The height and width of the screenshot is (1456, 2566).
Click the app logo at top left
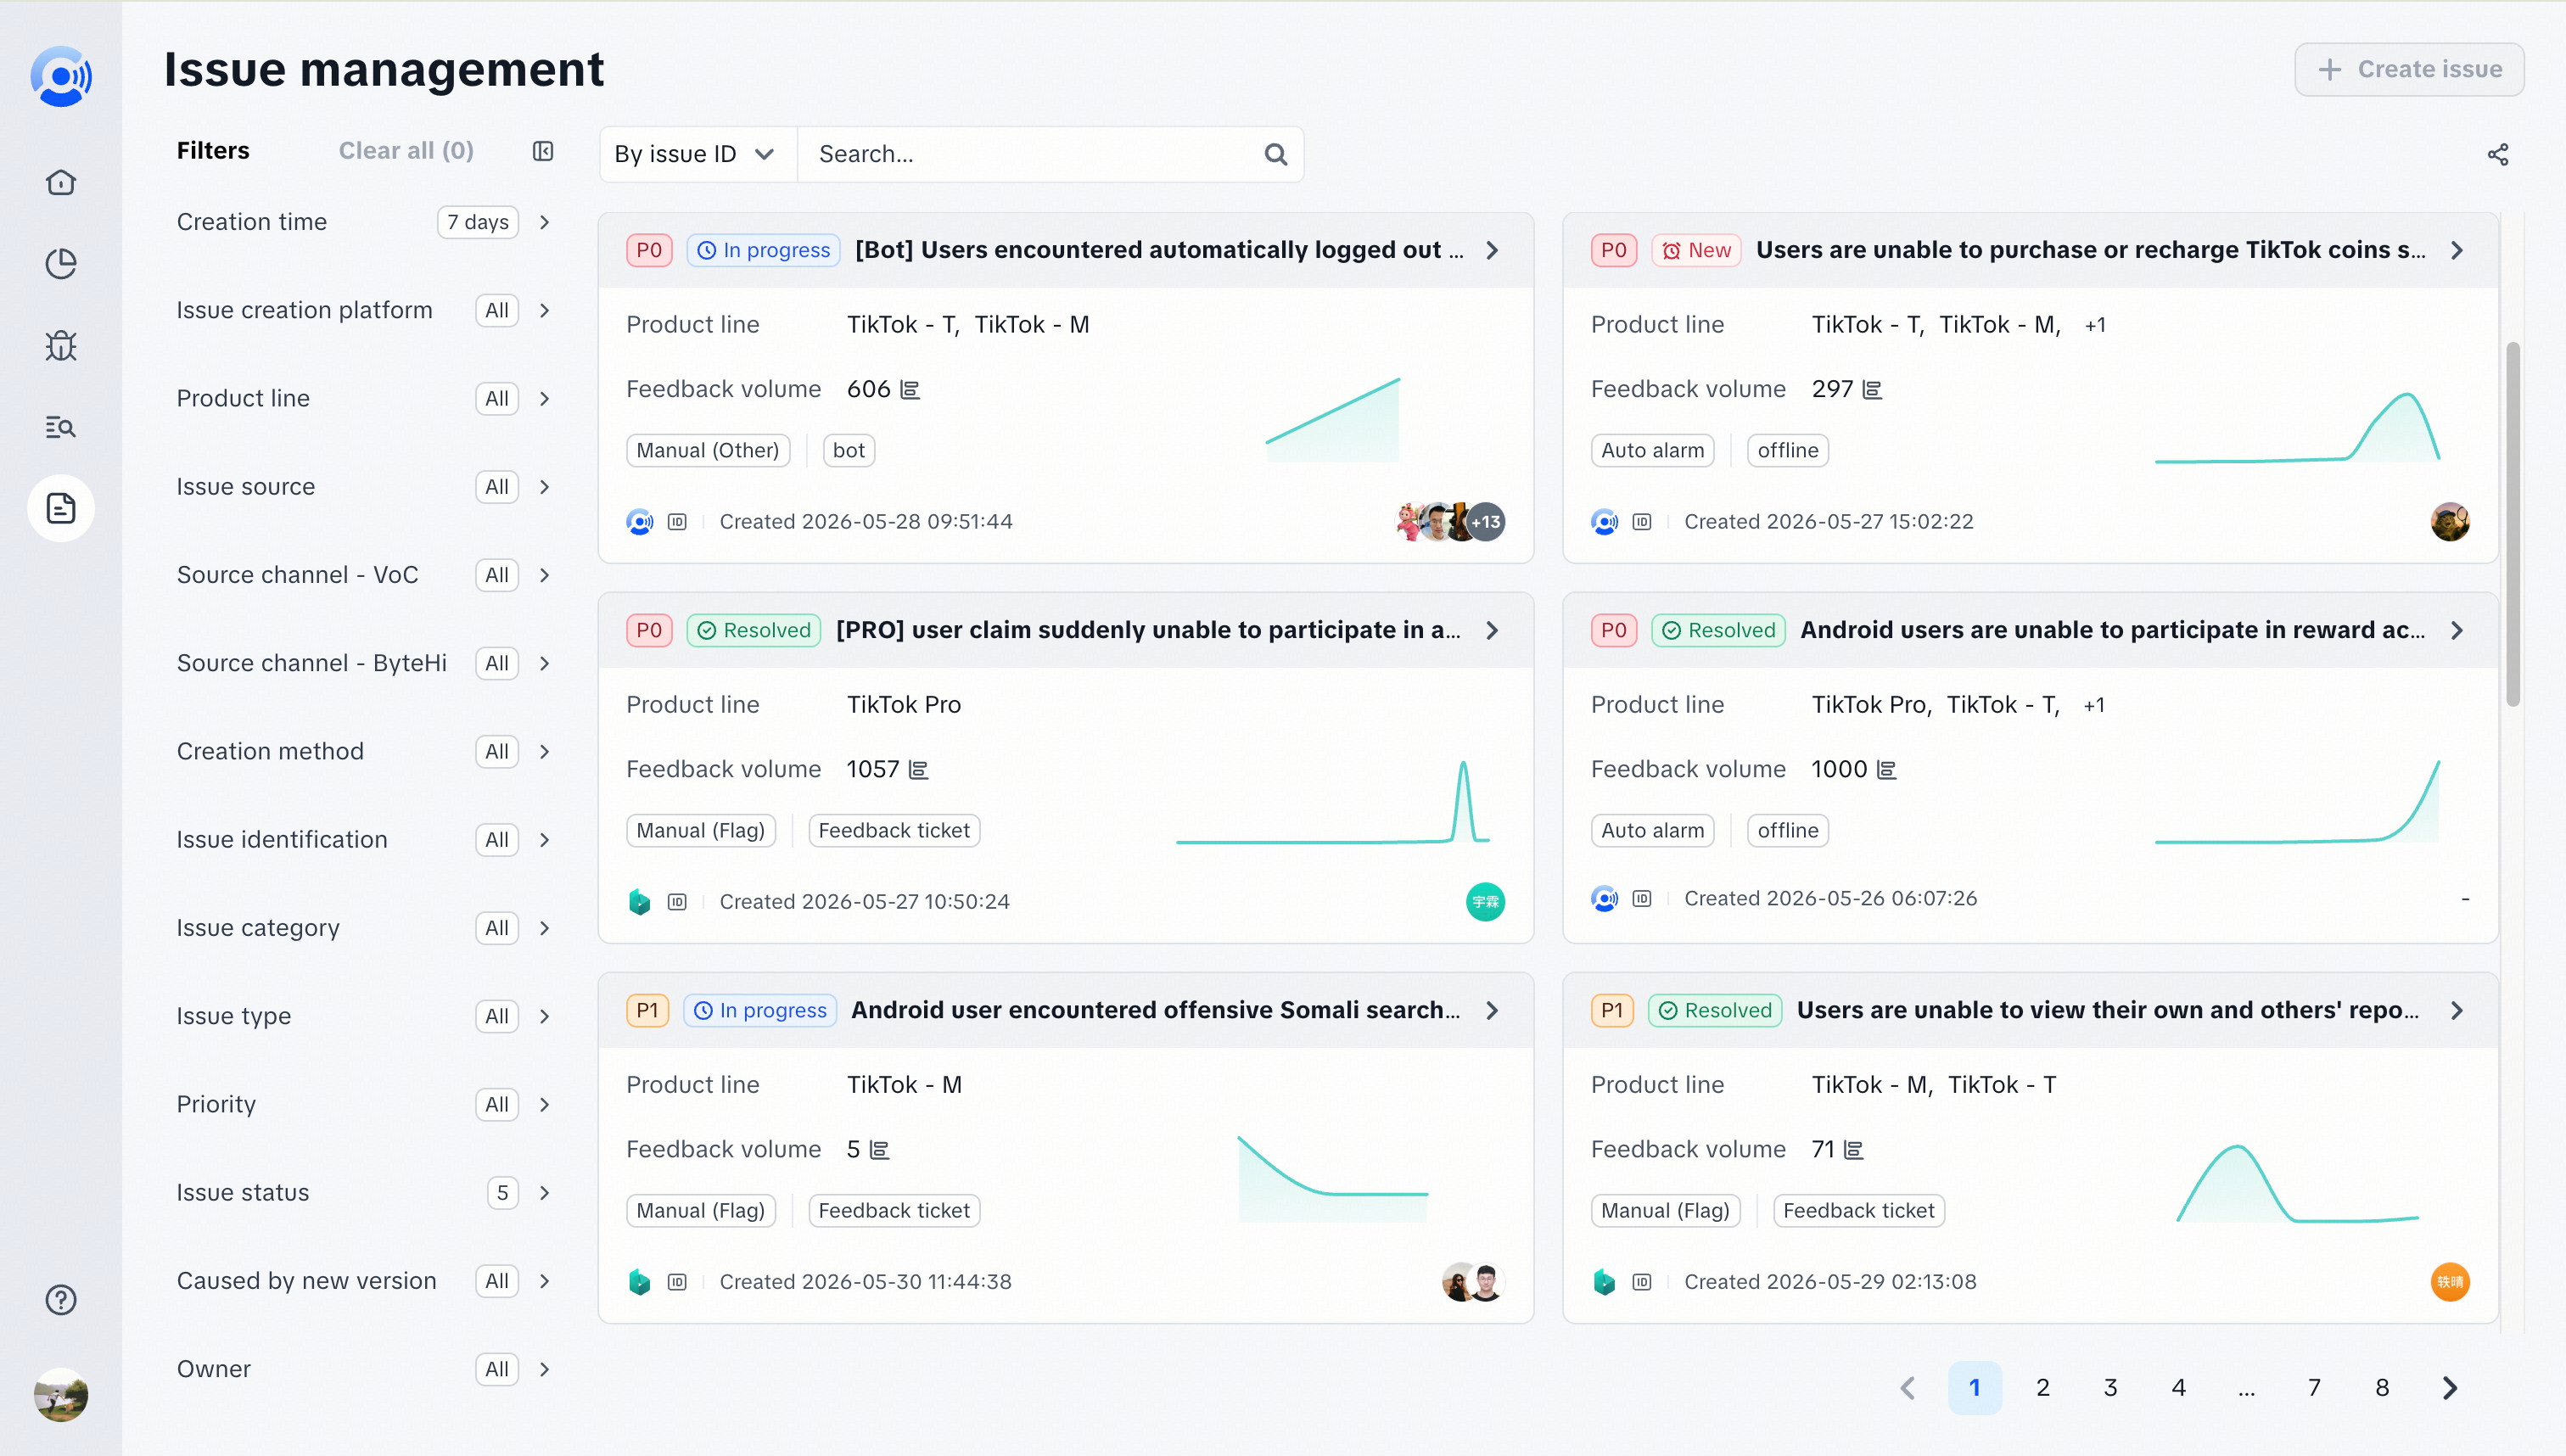[61, 76]
